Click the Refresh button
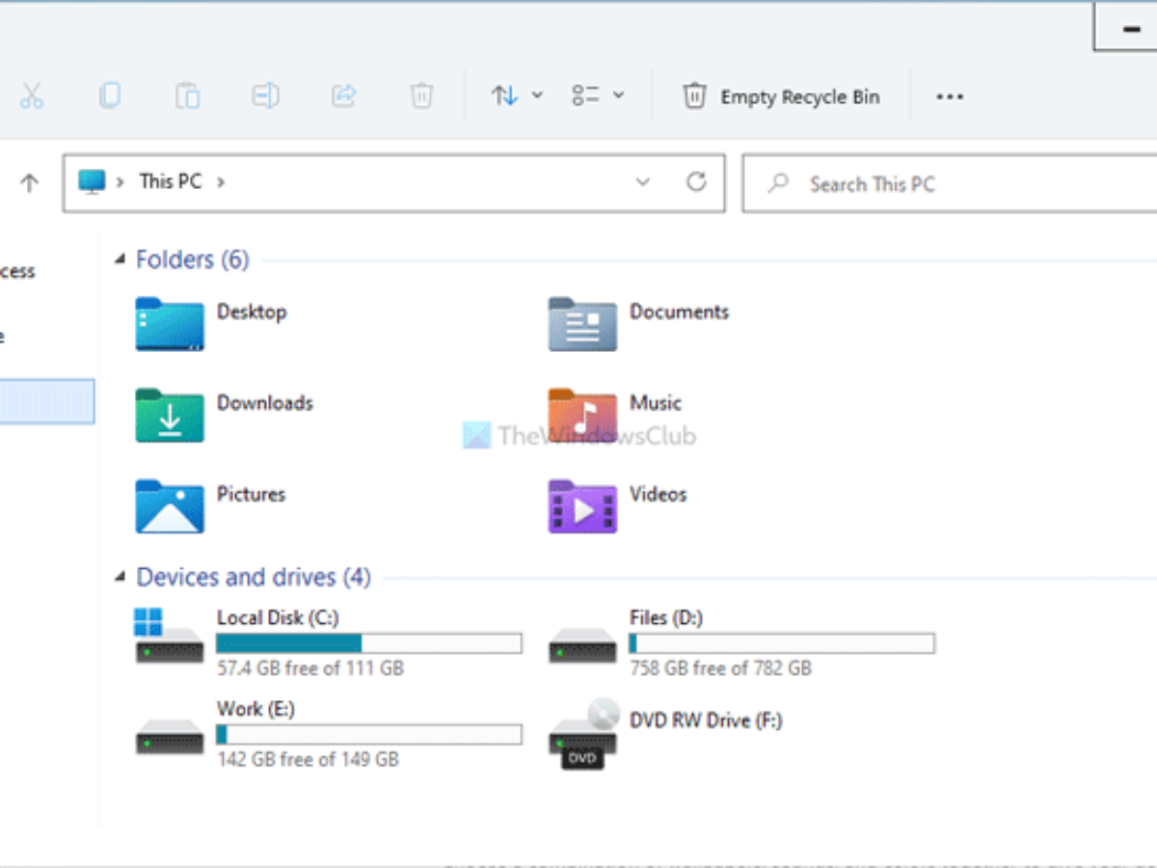Viewport: 1157px width, 868px height. (696, 181)
